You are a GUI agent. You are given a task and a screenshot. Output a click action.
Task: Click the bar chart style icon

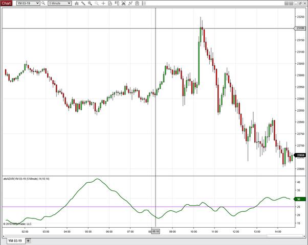76,3
